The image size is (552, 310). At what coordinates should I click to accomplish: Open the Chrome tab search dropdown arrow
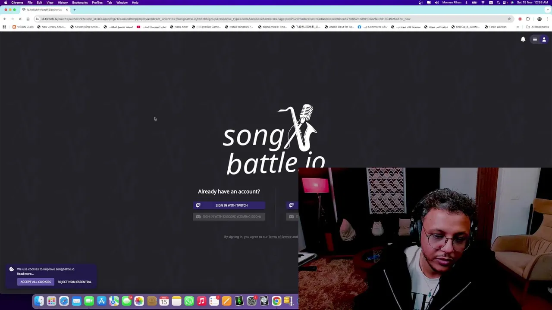547,9
